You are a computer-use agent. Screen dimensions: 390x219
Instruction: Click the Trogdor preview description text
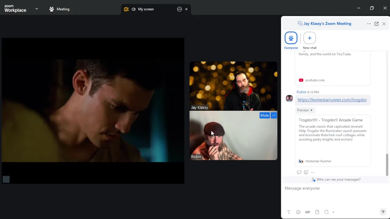point(332,133)
